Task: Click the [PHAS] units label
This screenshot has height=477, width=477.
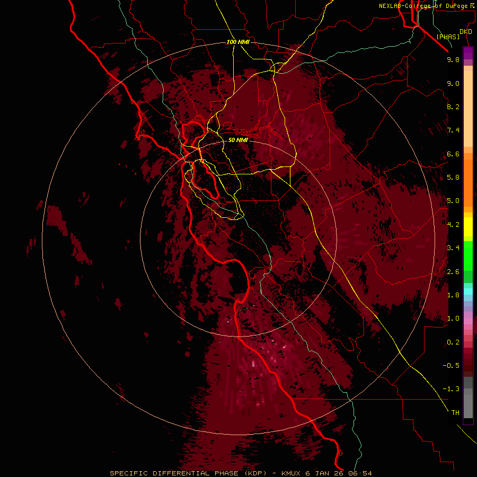Action: click(448, 37)
